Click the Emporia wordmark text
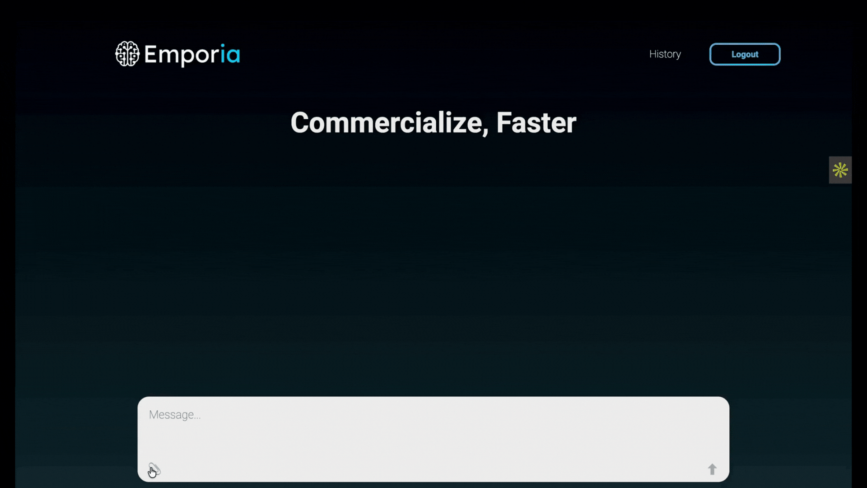This screenshot has width=867, height=488. [x=192, y=55]
